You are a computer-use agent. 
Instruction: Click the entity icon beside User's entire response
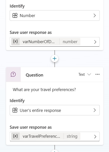pos(15,110)
